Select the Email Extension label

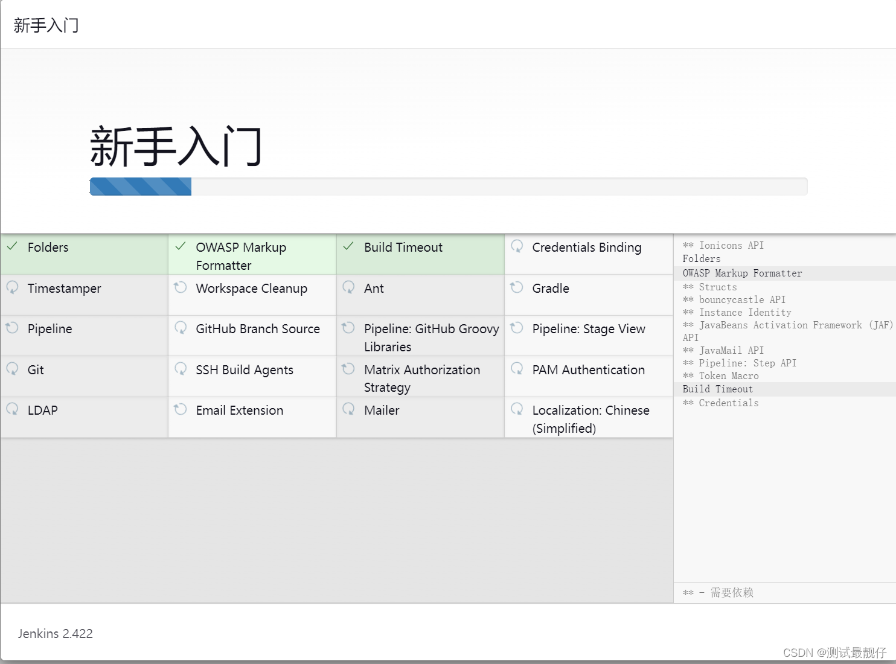(240, 410)
